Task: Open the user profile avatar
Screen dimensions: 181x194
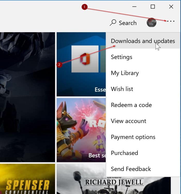Action: click(x=152, y=22)
